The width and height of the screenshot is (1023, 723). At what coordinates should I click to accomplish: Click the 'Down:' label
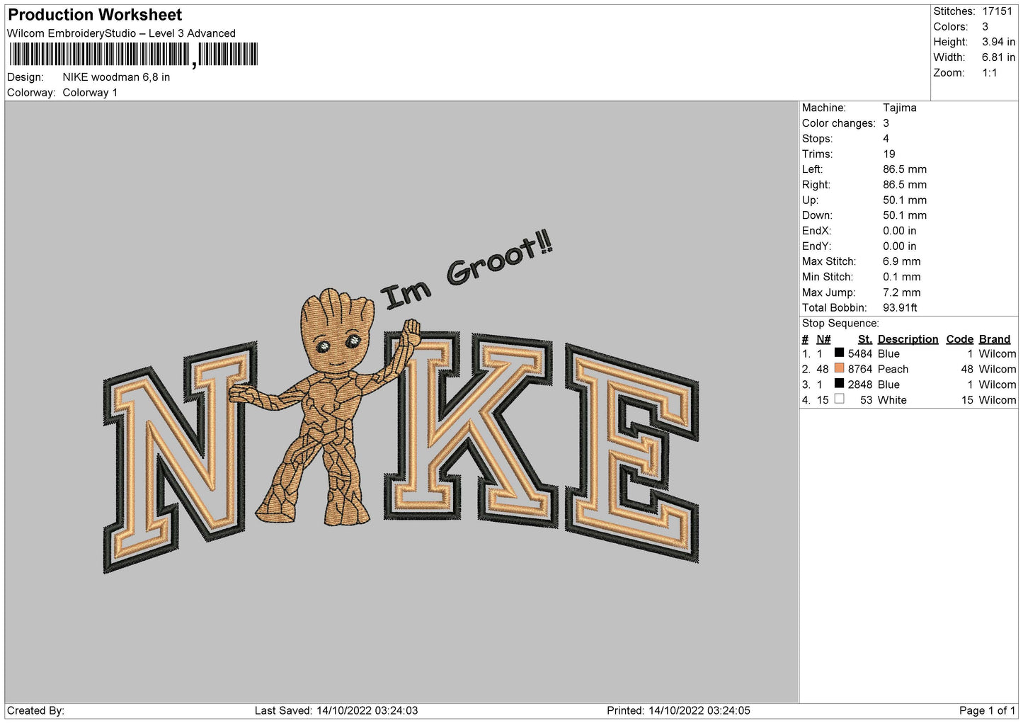coord(817,215)
